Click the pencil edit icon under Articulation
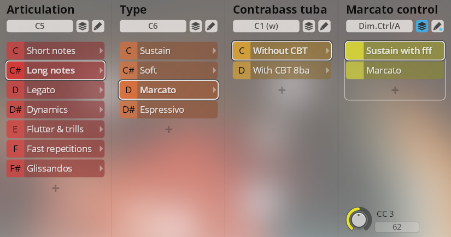The height and width of the screenshot is (237, 451). (x=98, y=26)
